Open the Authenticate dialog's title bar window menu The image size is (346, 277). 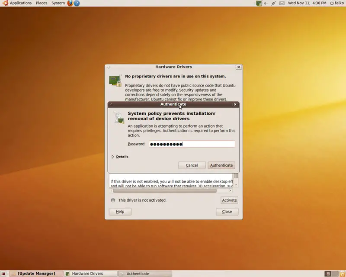point(111,104)
